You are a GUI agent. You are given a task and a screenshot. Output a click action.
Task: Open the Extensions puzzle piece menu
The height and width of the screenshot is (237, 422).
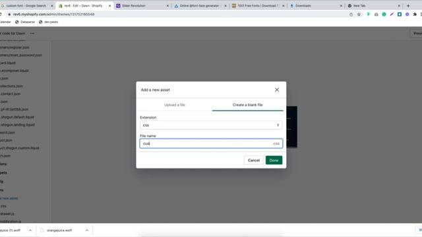pos(415,14)
